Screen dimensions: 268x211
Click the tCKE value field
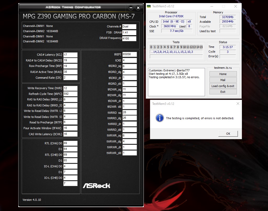[130, 60]
